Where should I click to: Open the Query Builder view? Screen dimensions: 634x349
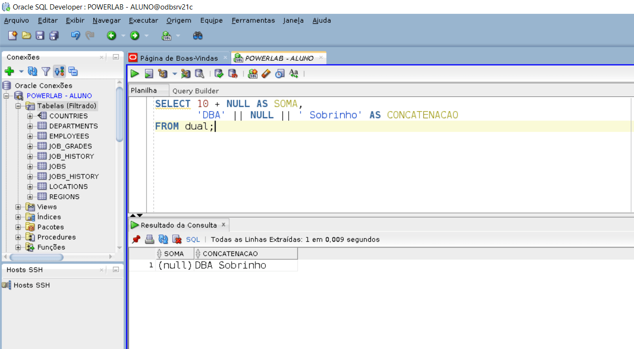[195, 90]
